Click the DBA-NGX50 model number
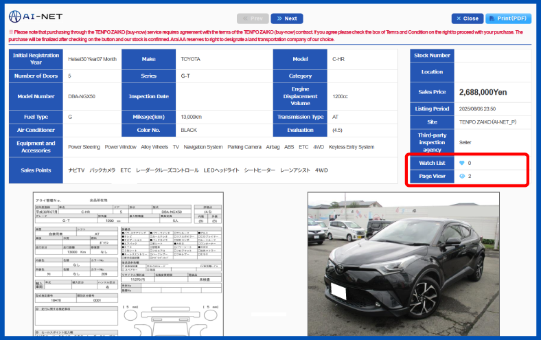This screenshot has height=340, width=541. point(82,97)
